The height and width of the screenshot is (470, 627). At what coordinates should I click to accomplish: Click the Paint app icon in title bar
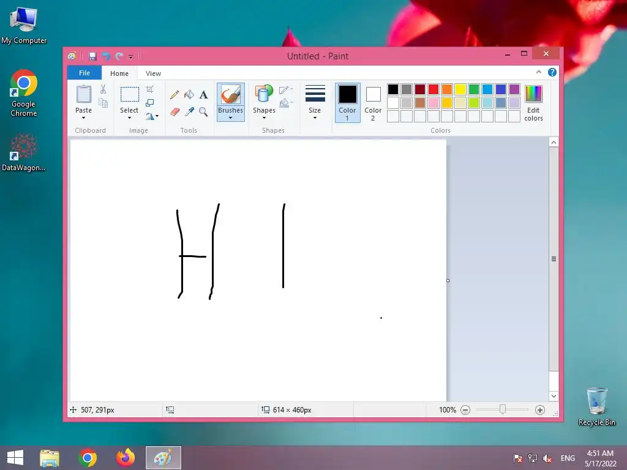click(x=72, y=56)
